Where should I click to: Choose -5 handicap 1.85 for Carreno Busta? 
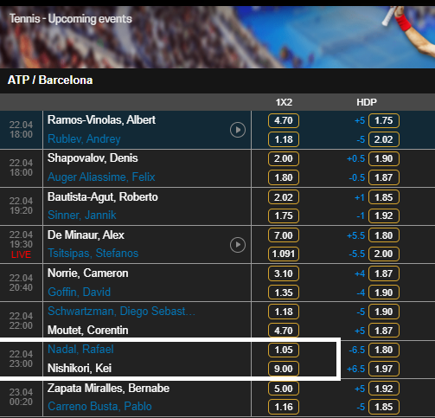(x=384, y=407)
